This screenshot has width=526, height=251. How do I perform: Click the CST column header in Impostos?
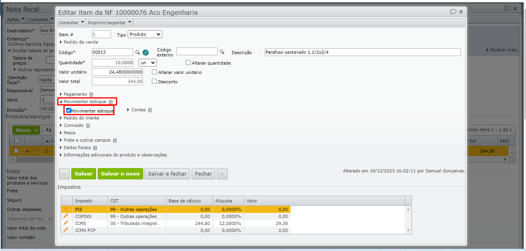click(x=137, y=201)
